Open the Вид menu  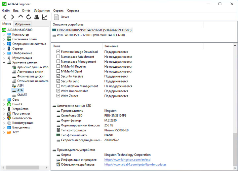pyautogui.click(x=16, y=11)
